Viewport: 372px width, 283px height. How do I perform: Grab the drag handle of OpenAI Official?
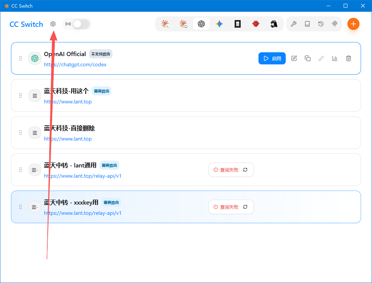pyautogui.click(x=20, y=58)
